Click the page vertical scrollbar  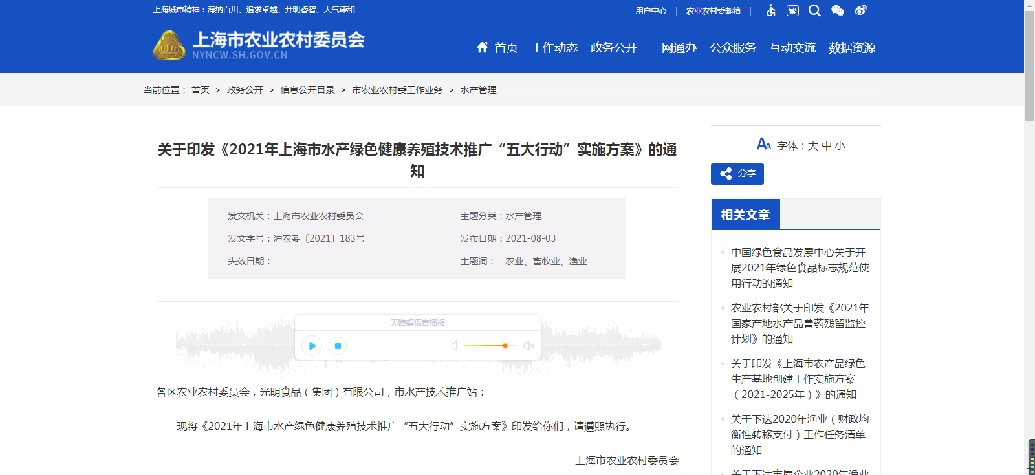1029,65
